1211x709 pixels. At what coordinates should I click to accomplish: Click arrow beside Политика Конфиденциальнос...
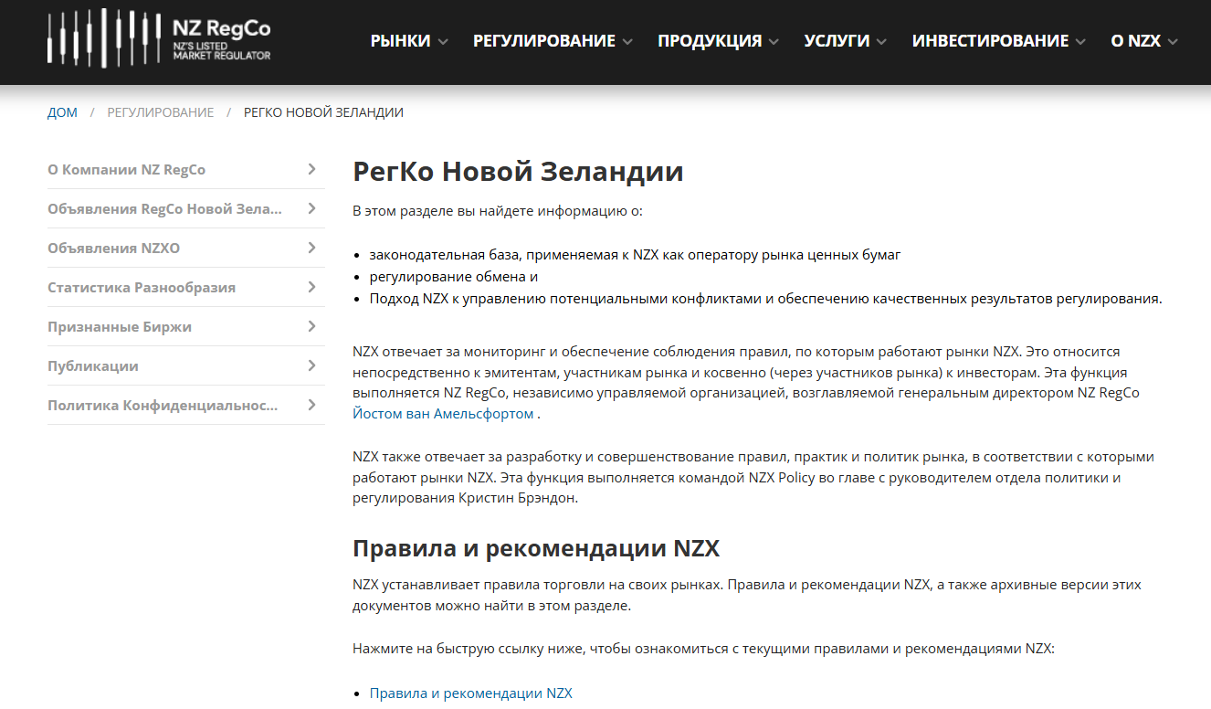[311, 405]
